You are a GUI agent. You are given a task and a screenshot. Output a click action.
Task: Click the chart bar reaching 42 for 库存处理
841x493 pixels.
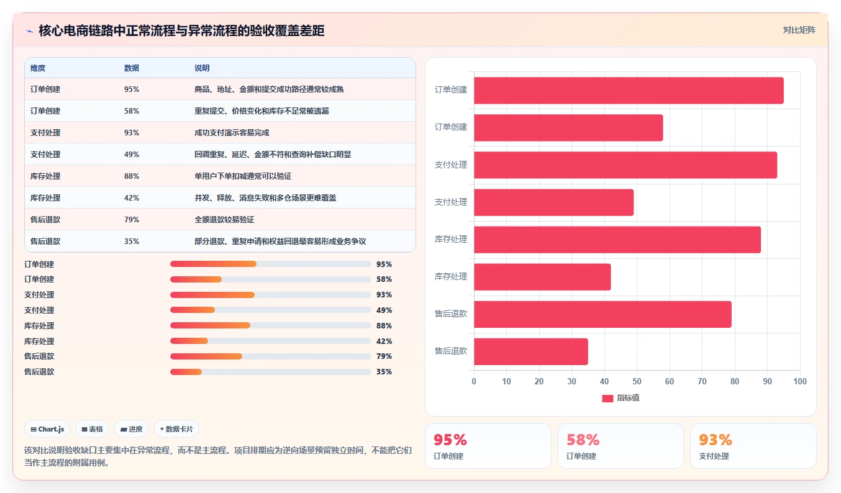542,277
